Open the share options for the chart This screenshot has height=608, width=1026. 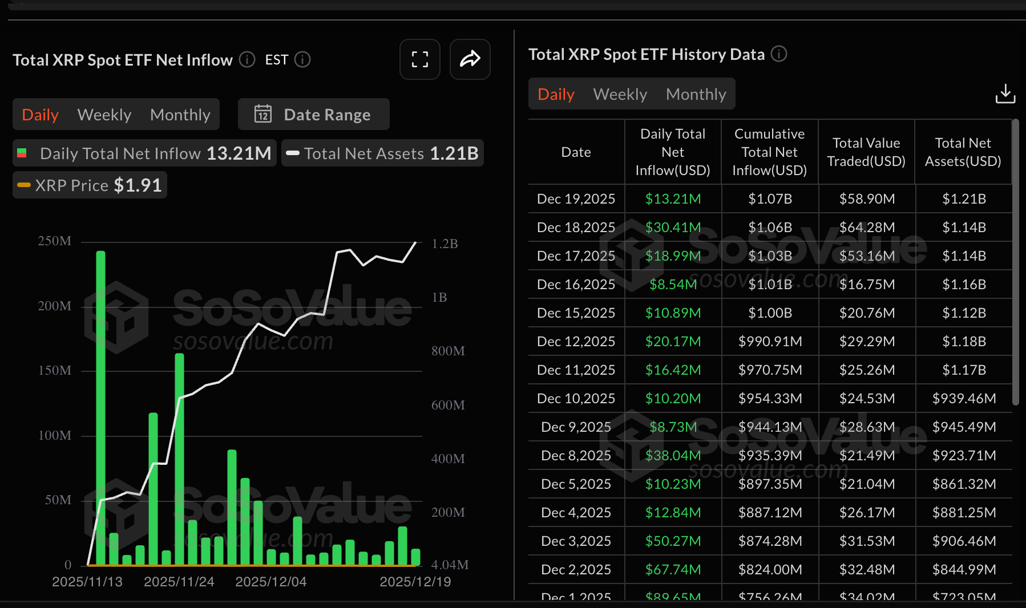point(470,59)
